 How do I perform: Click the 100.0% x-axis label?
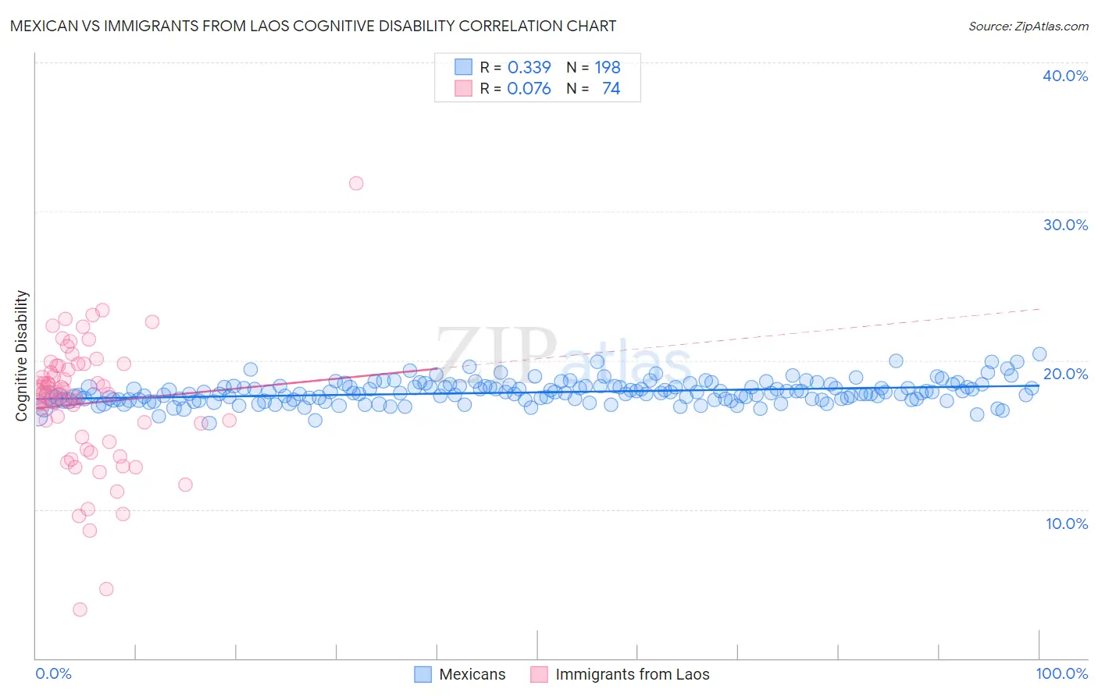click(x=1062, y=673)
